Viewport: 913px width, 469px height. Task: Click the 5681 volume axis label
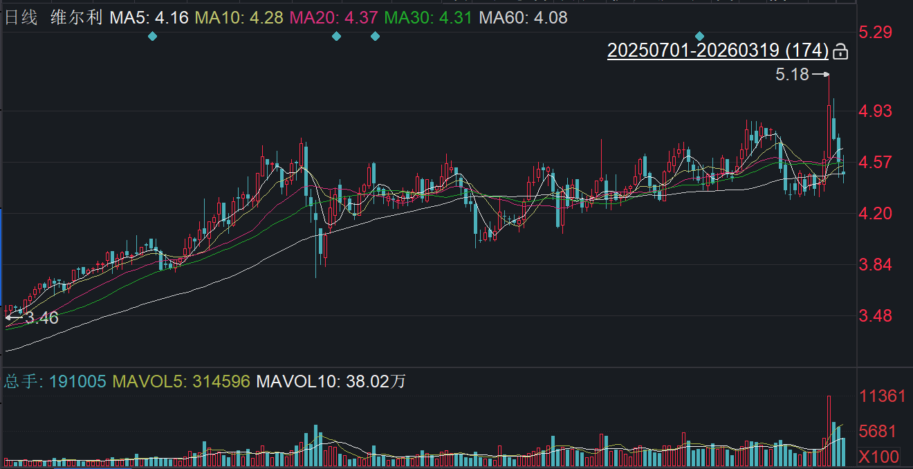876,432
